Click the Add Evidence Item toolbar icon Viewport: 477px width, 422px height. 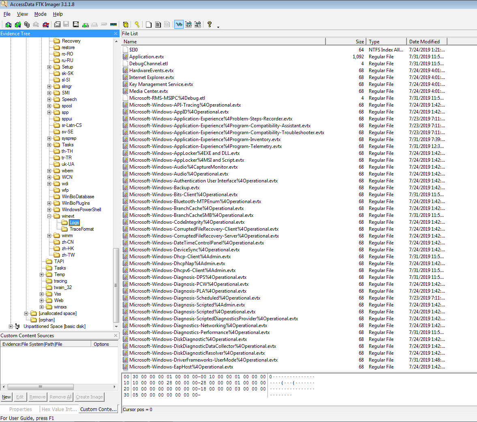9,25
